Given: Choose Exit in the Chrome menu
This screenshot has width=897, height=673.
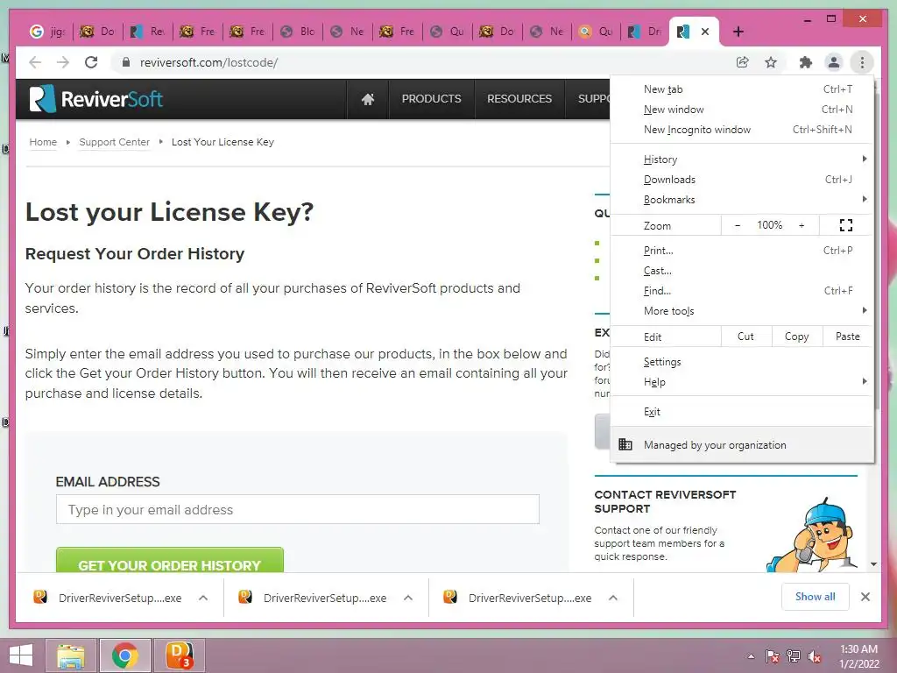Looking at the screenshot, I should click(x=742, y=412).
